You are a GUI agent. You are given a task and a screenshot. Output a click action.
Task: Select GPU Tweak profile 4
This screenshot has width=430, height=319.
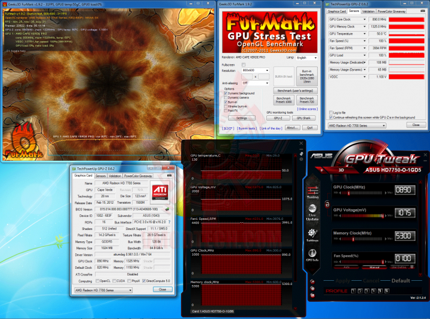point(373,291)
